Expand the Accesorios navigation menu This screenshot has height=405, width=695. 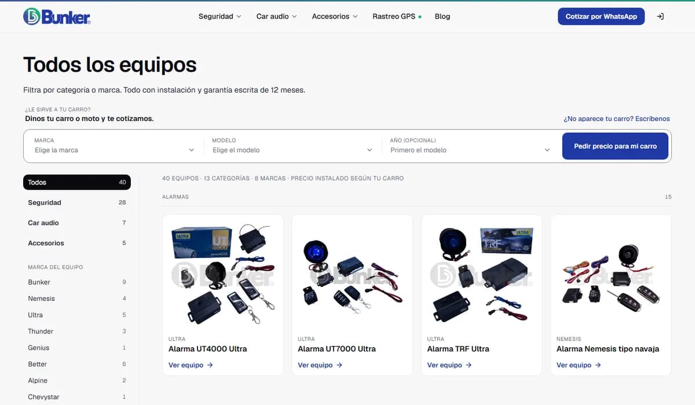[335, 16]
